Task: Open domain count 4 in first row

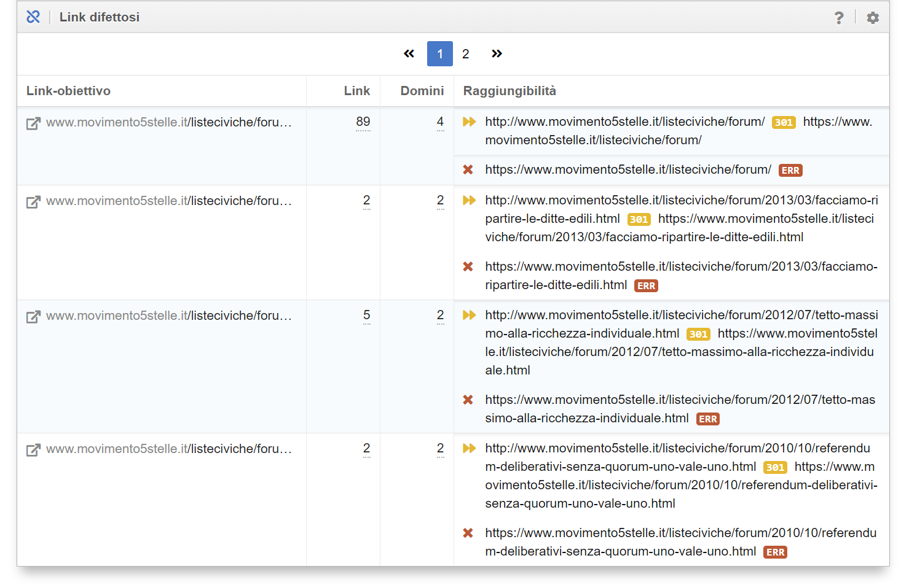Action: click(440, 122)
